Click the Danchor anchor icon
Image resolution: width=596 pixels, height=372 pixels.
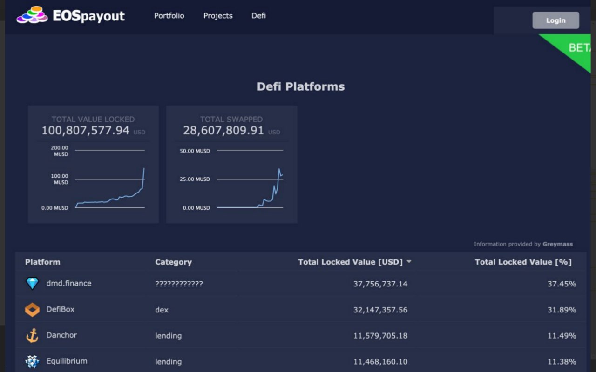32,336
